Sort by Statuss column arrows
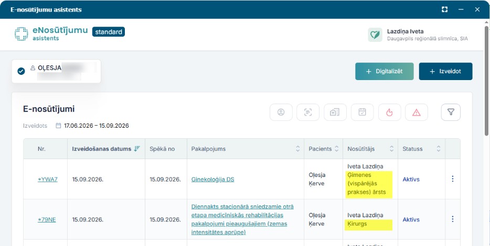Viewport: 490px width, 246px height. pyautogui.click(x=439, y=149)
